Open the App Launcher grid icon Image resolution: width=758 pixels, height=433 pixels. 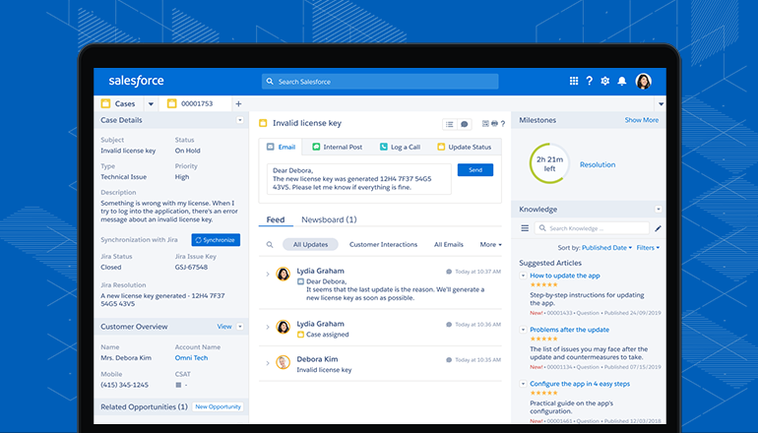point(574,82)
